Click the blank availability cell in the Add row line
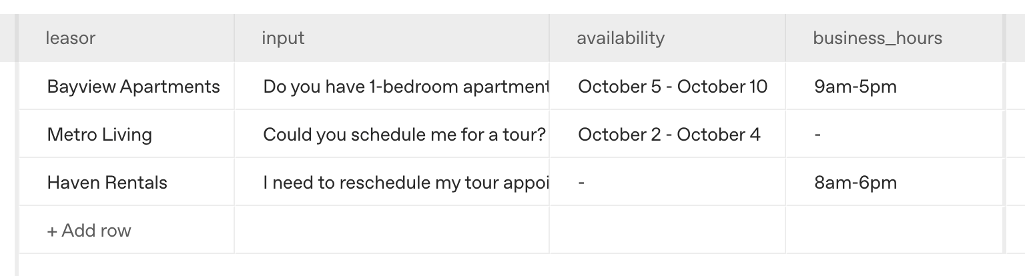This screenshot has height=276, width=1025. pyautogui.click(x=667, y=231)
